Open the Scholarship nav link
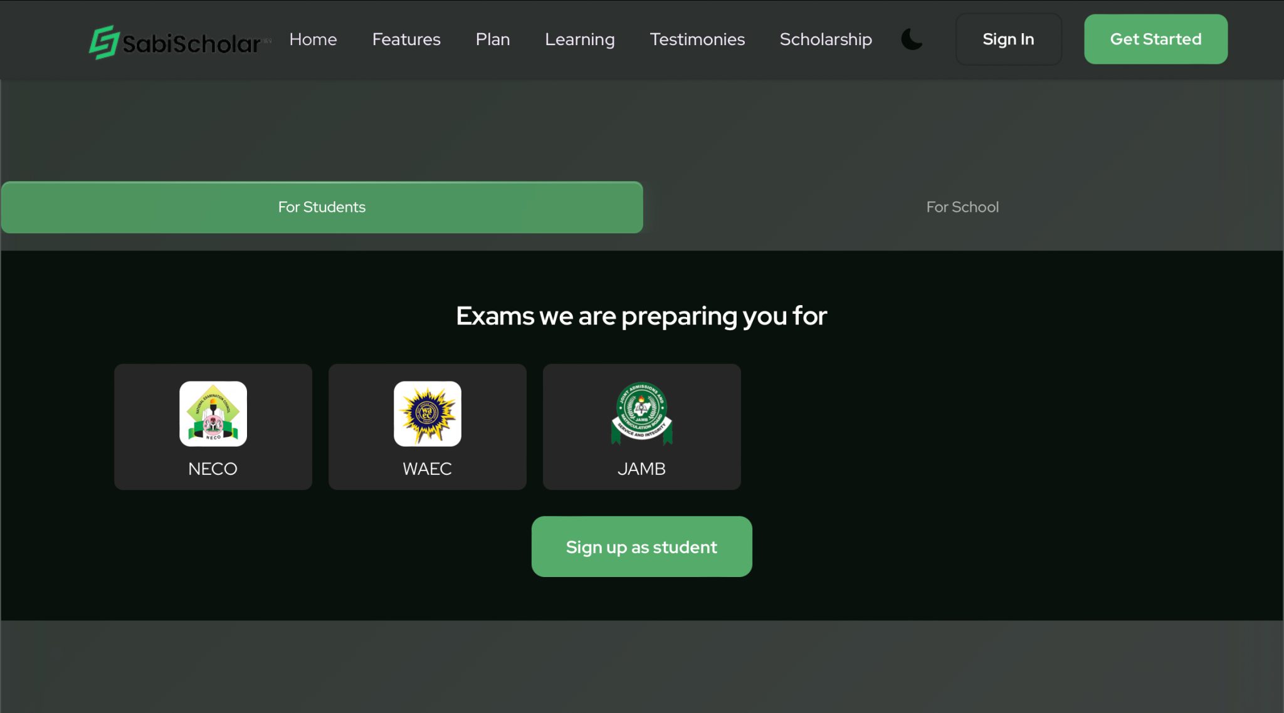 pos(826,39)
